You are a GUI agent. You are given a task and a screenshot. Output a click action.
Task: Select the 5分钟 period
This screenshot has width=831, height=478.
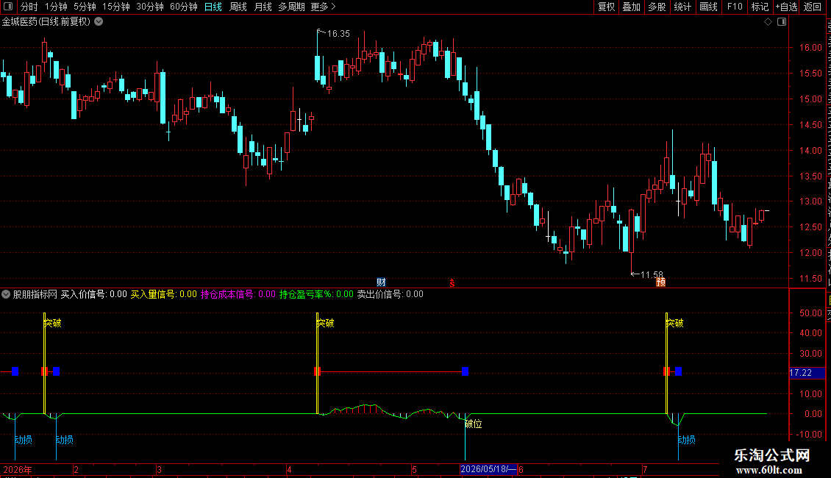tap(85, 7)
